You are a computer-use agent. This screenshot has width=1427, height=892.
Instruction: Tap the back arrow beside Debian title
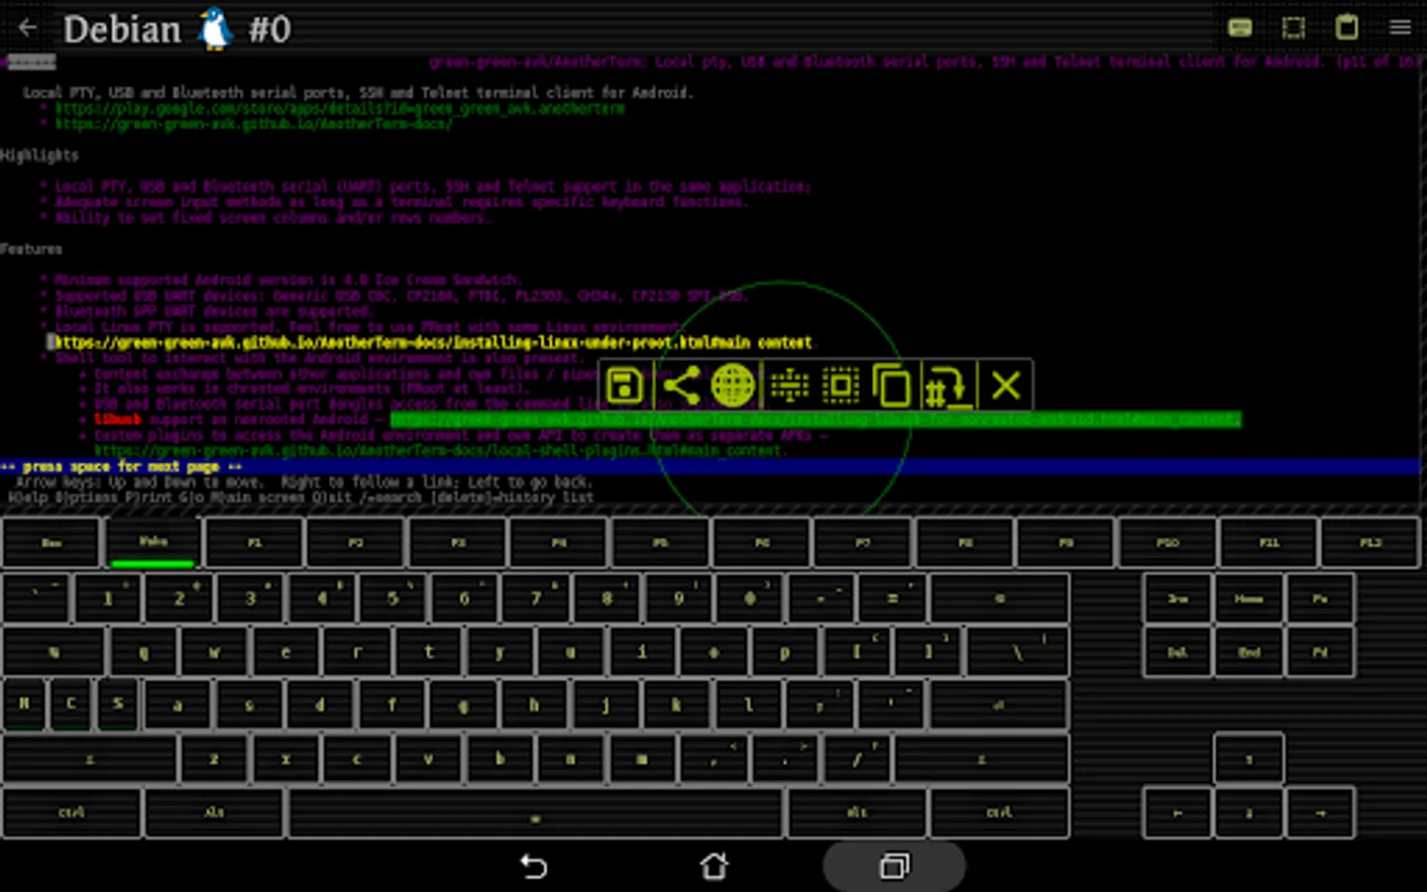point(28,28)
